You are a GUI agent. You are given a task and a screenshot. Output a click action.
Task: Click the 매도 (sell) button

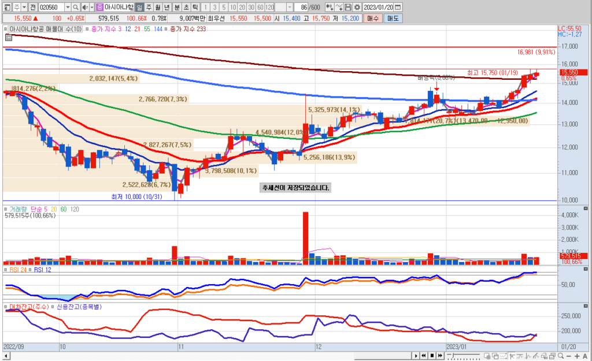393,19
